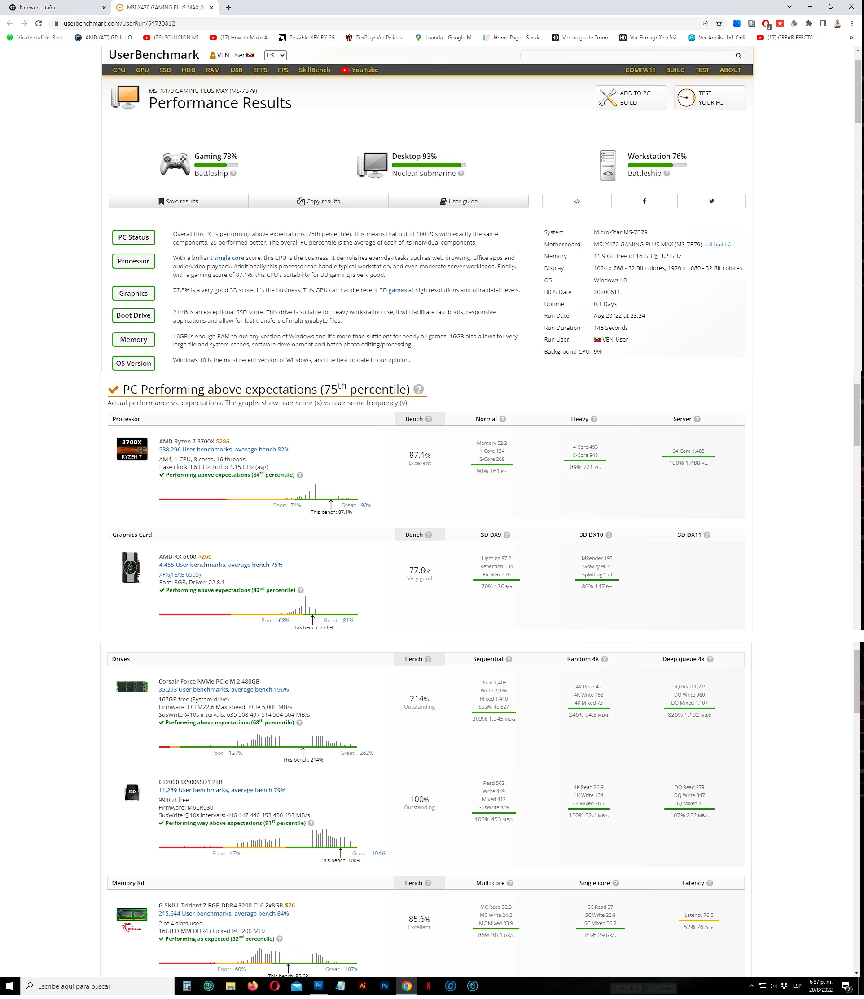This screenshot has height=999, width=864.
Task: Open the US country dropdown
Action: click(x=275, y=56)
